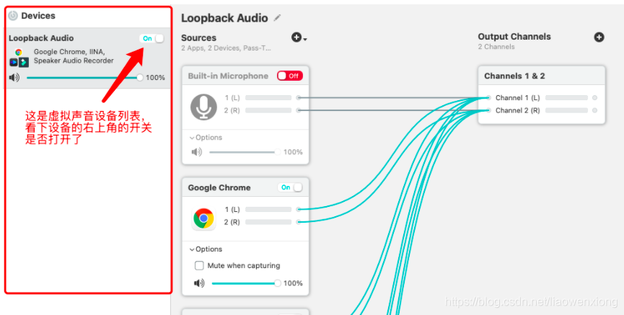
Task: Click the Output Channels heading
Action: click(514, 37)
